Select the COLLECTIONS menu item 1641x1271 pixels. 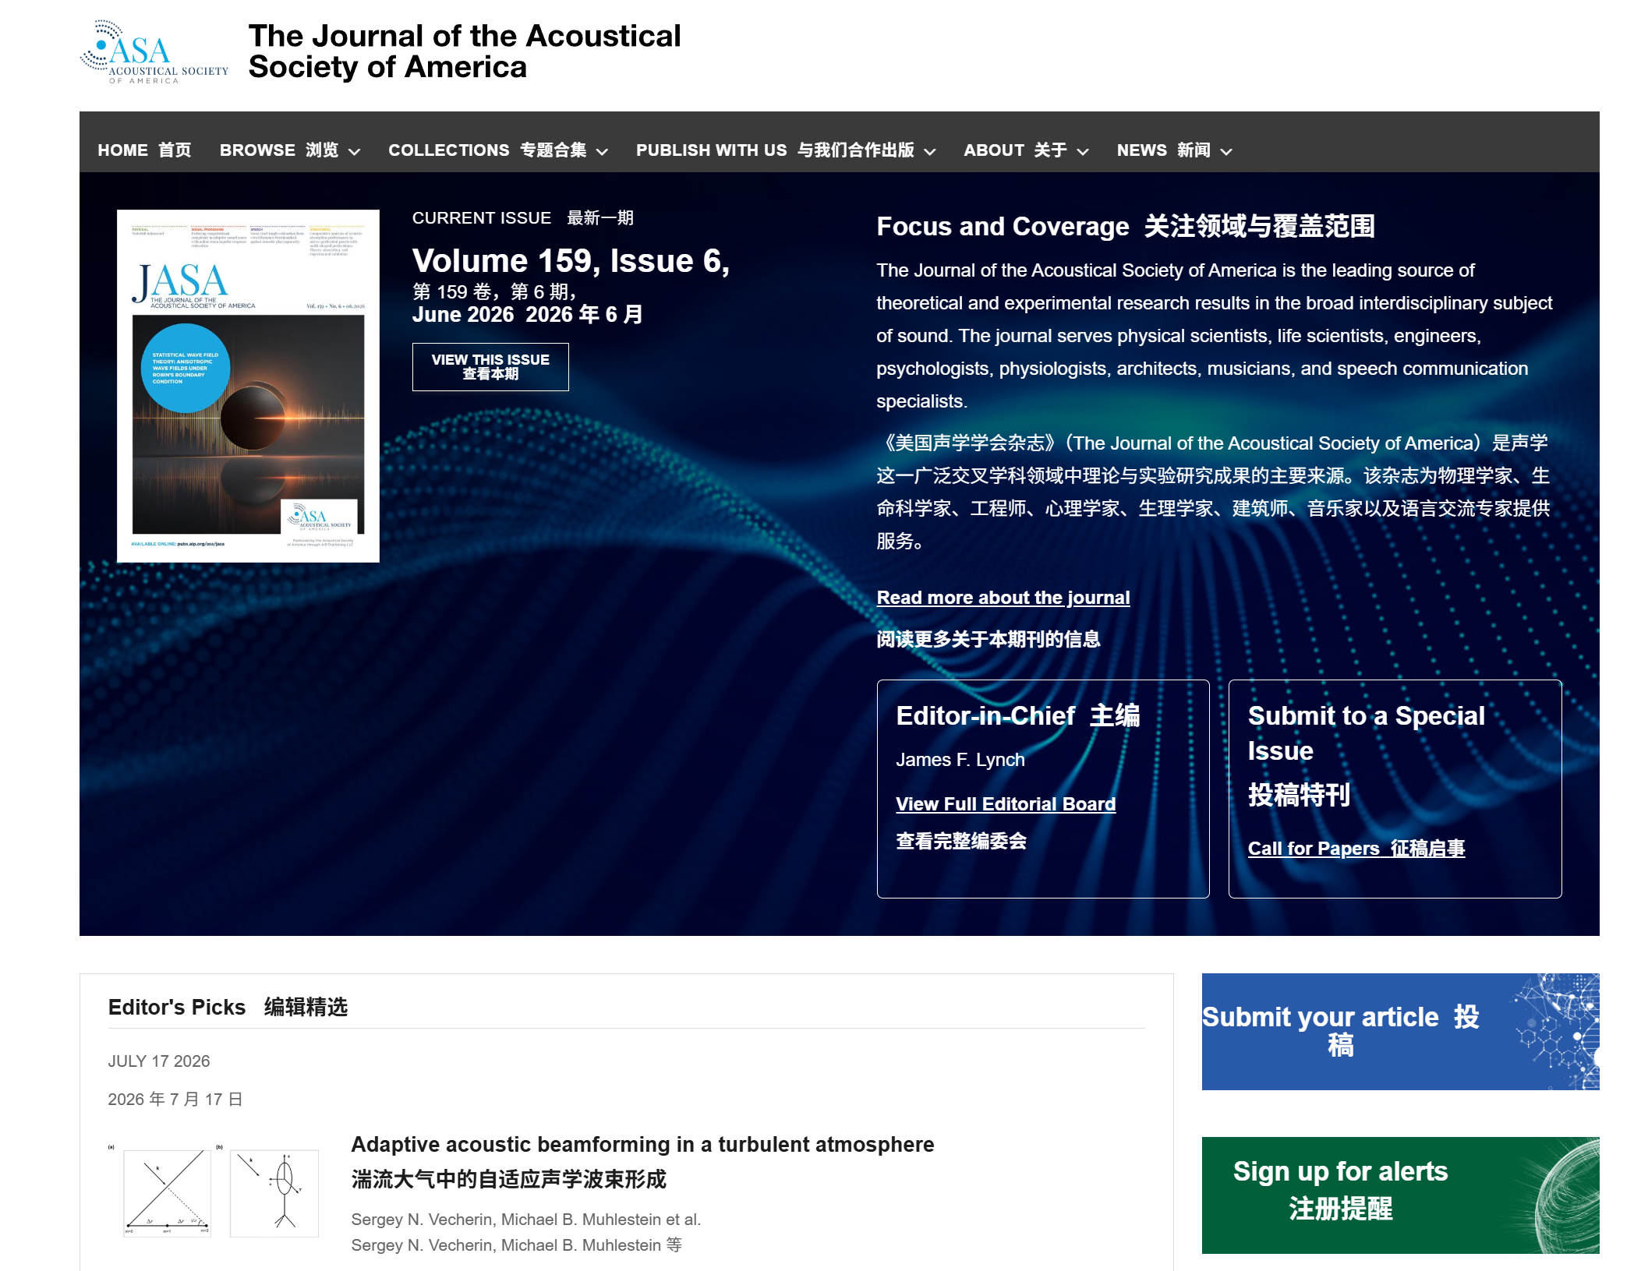(487, 150)
